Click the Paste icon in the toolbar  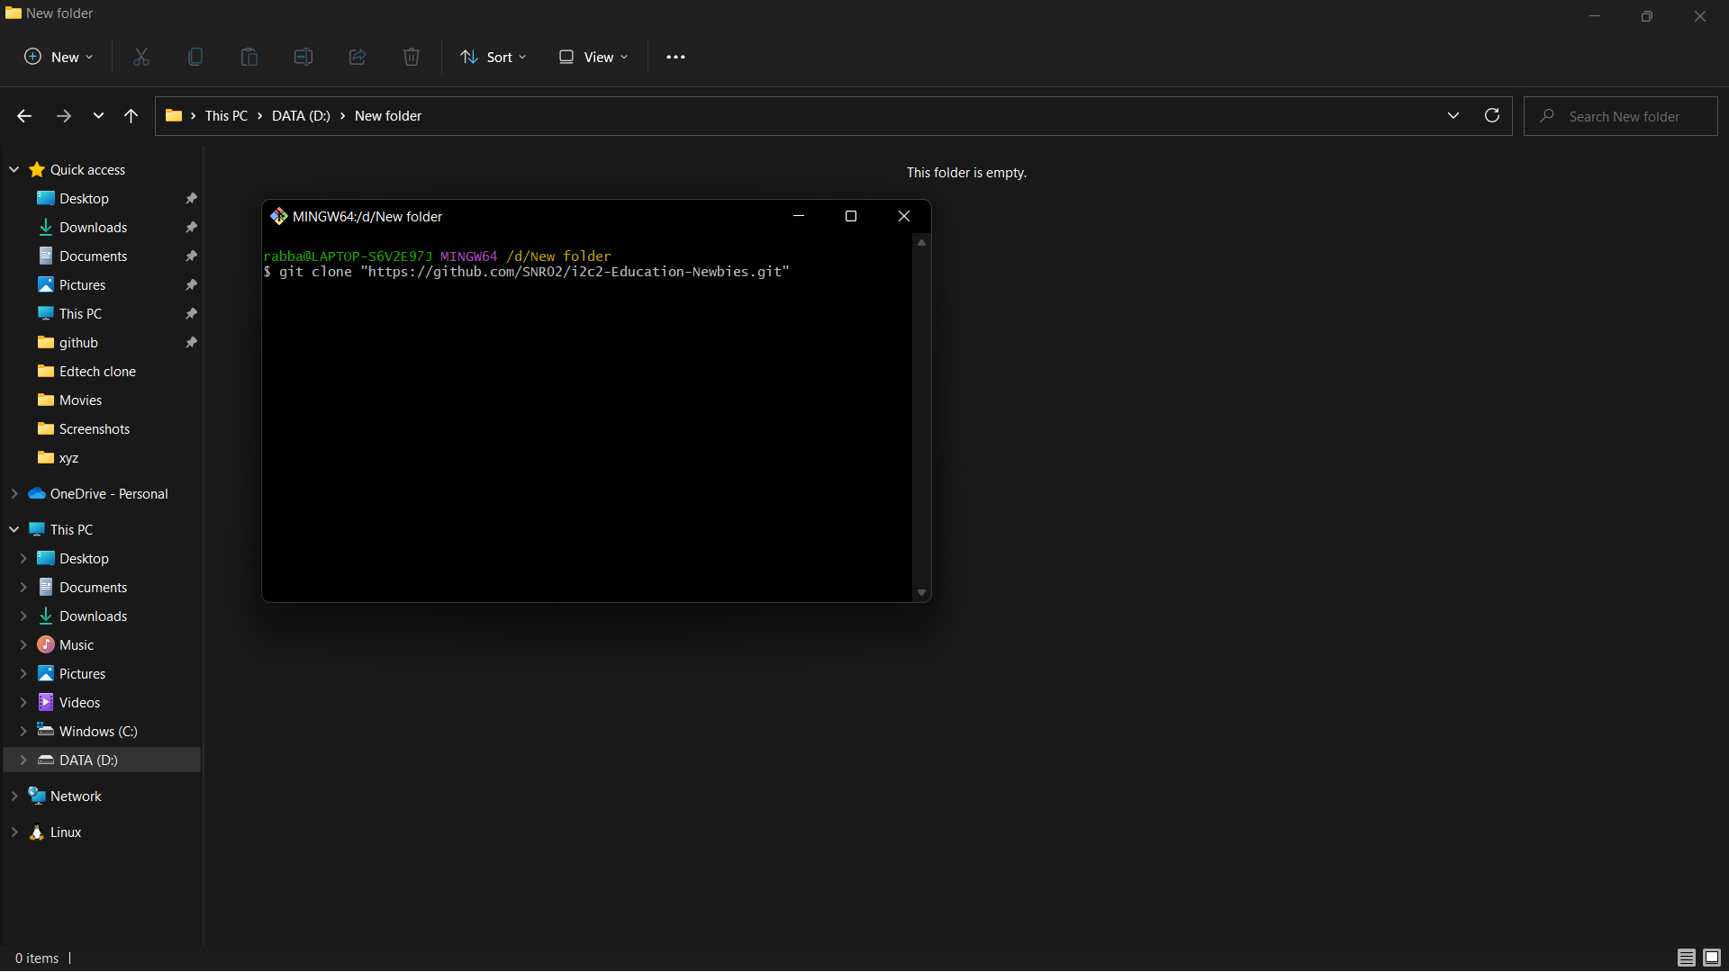pos(249,57)
